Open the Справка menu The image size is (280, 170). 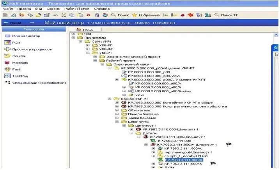click(x=102, y=9)
